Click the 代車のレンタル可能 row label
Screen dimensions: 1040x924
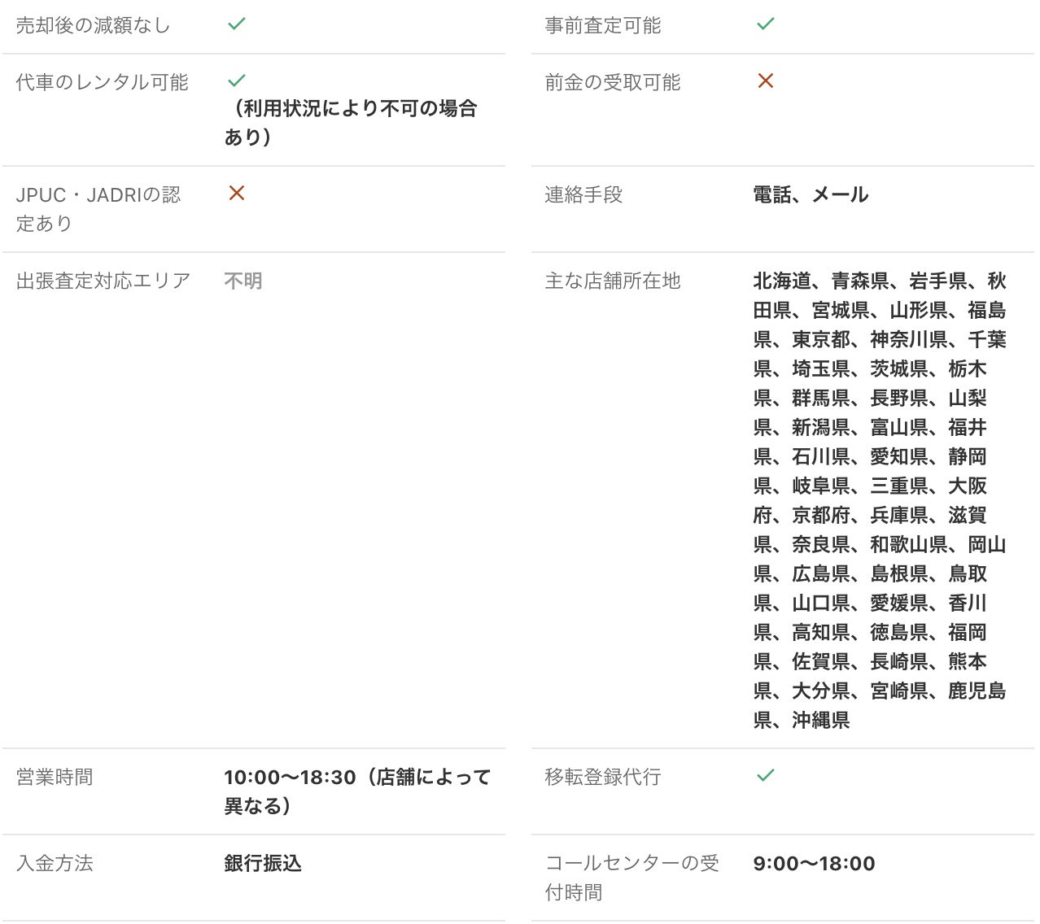pyautogui.click(x=102, y=82)
